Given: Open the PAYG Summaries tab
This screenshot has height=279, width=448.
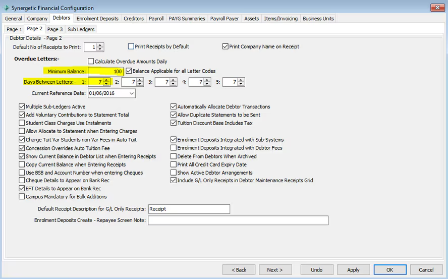Looking at the screenshot, I should pos(187,19).
